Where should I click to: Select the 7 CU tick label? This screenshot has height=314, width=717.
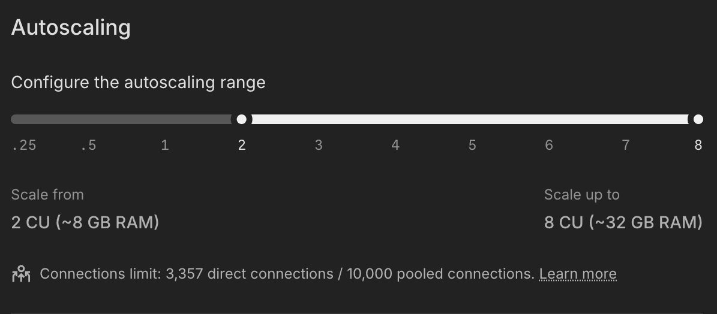[x=626, y=145]
